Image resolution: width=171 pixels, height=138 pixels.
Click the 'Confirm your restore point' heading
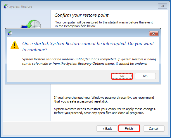click(81, 15)
